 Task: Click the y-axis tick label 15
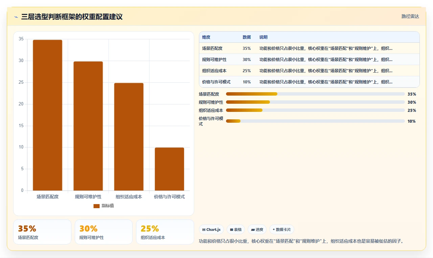[21, 126]
